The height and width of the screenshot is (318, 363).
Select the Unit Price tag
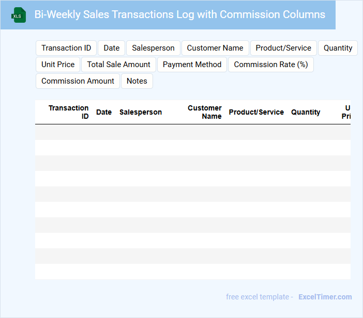[x=58, y=65]
